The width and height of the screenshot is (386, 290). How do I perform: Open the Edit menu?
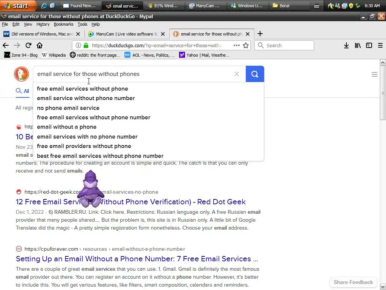[16, 24]
